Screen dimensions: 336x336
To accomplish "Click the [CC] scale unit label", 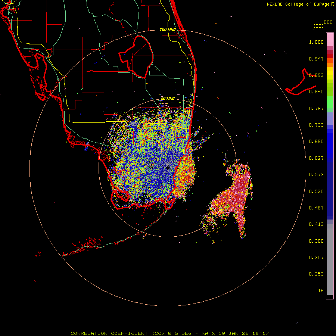I will 318,26.
